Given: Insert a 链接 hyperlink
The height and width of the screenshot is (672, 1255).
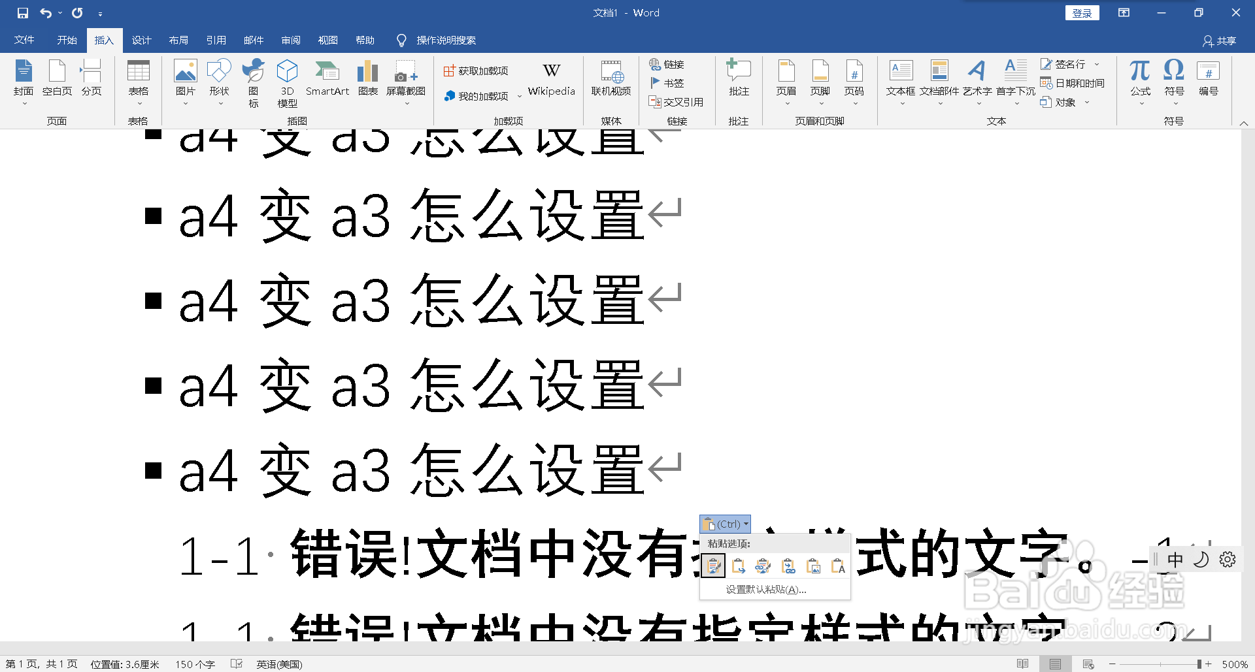Looking at the screenshot, I should coord(667,64).
